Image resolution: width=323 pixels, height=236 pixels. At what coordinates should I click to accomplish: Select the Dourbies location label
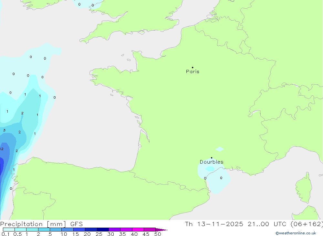point(212,162)
